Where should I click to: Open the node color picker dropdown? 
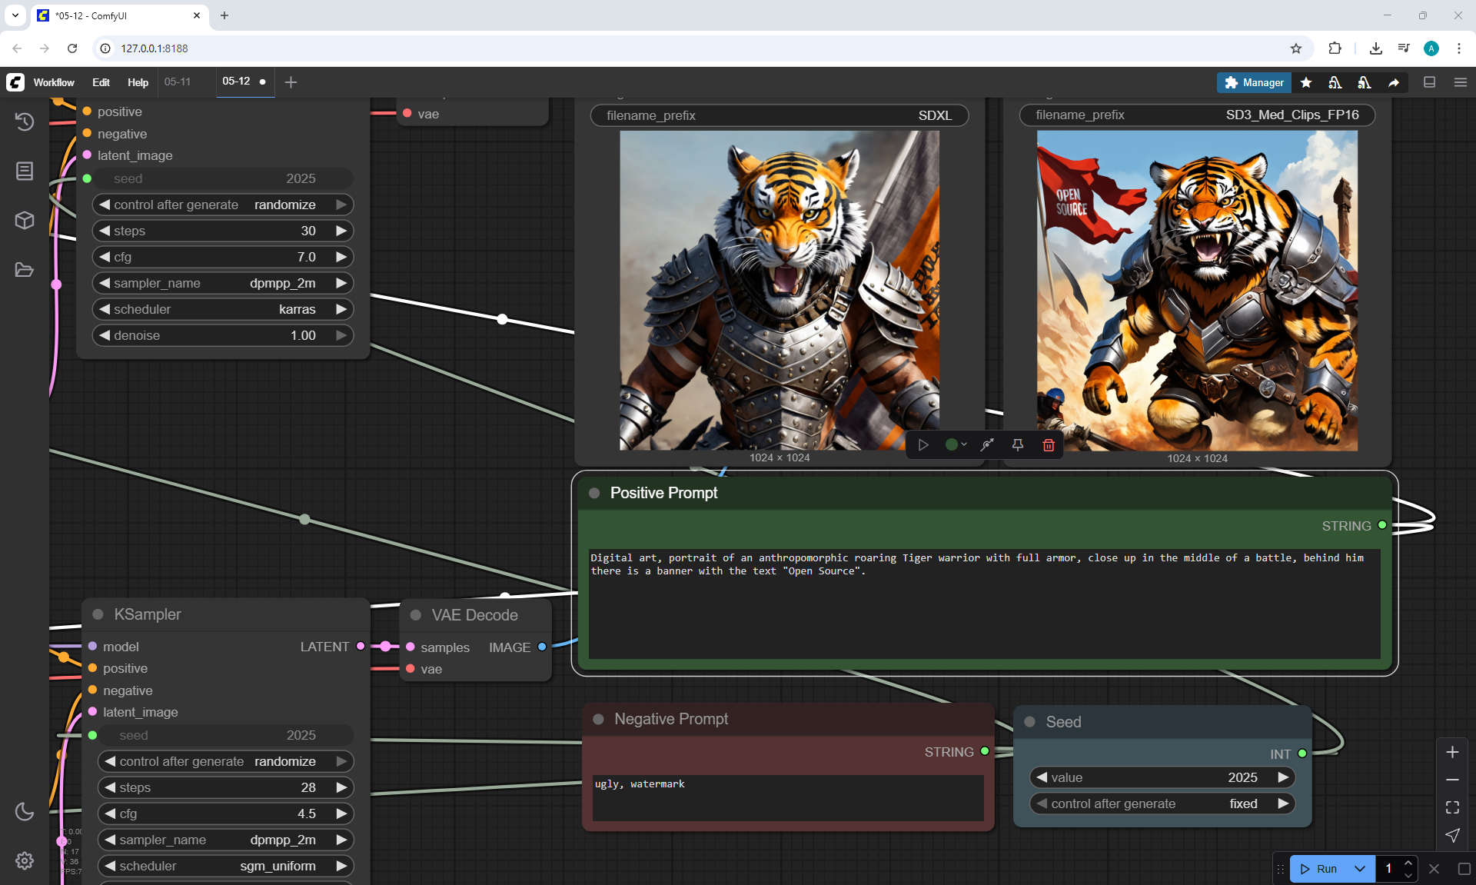click(956, 445)
